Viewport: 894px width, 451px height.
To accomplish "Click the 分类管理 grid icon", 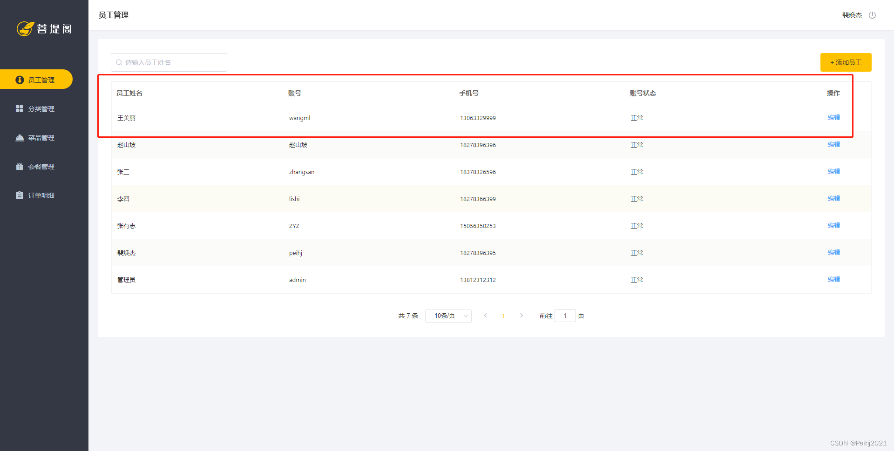I will tap(20, 108).
